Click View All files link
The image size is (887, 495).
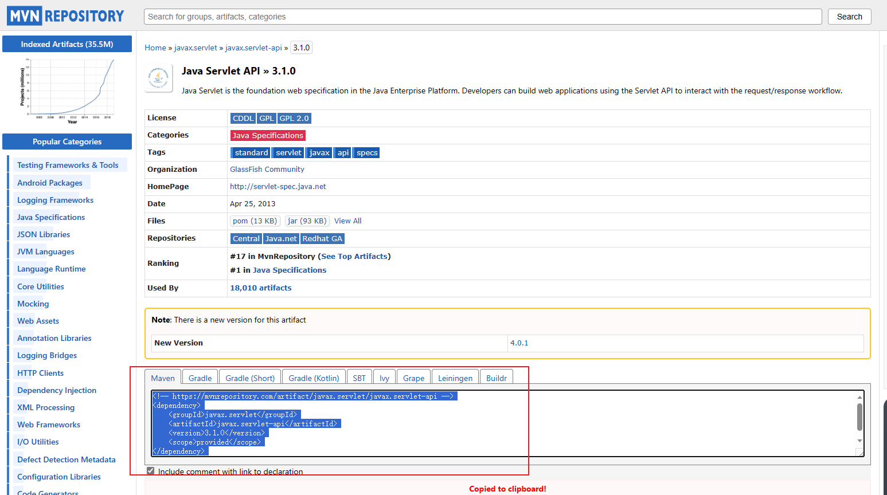point(348,221)
